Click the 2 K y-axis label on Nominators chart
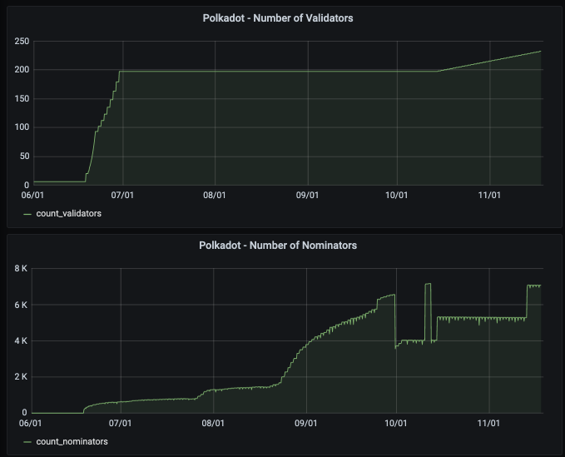 [x=21, y=377]
